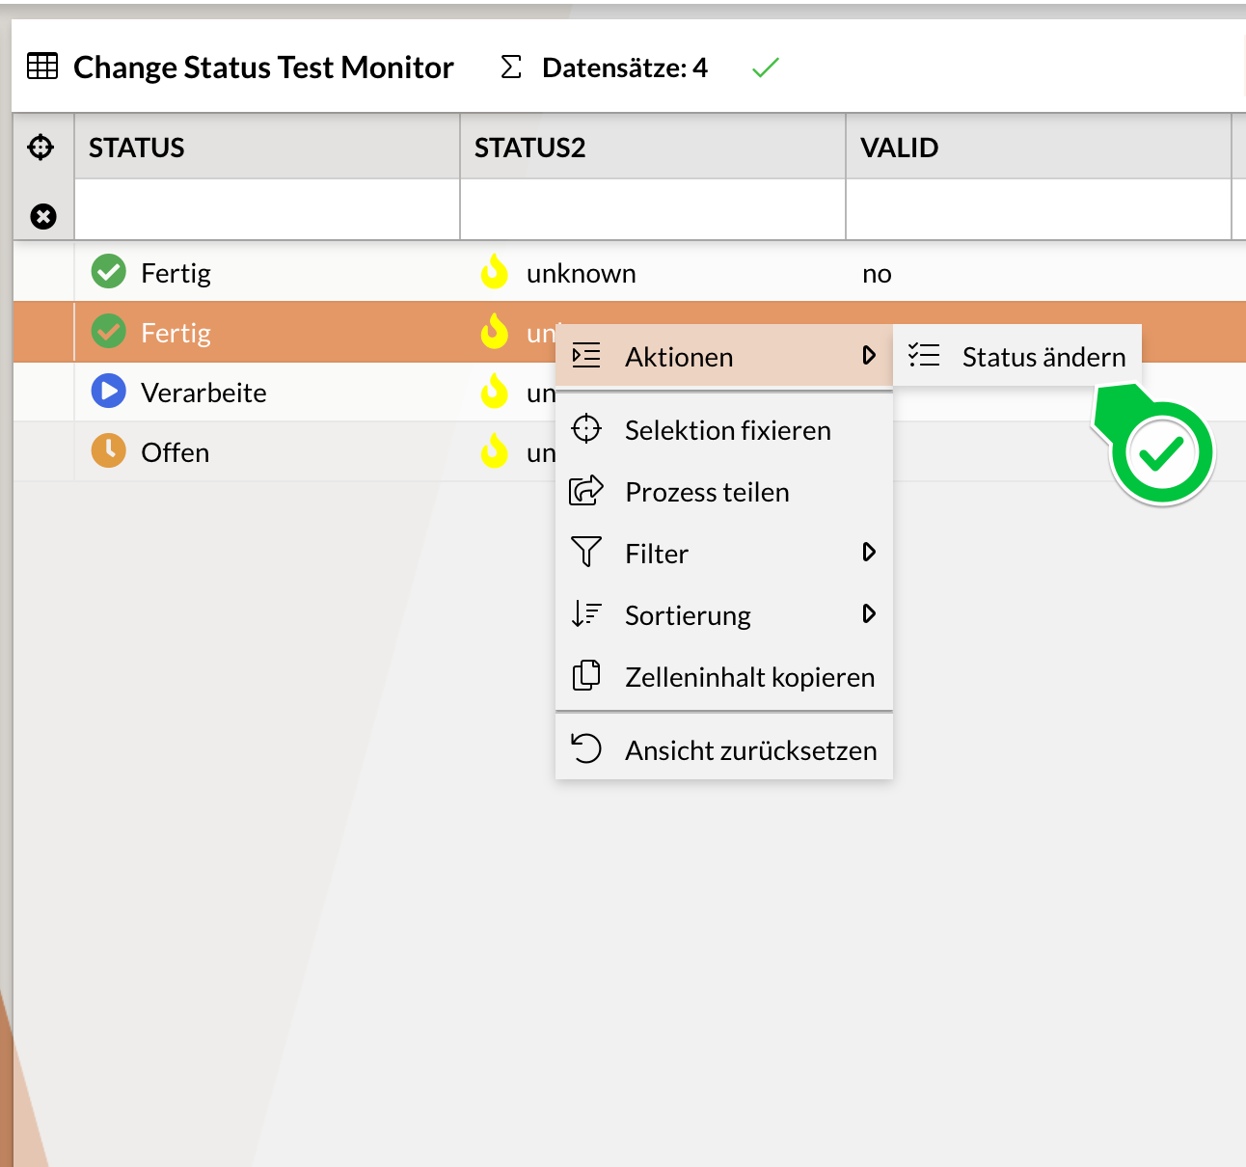Click the blue play icon for Verarbeite
Image resolution: width=1246 pixels, height=1167 pixels.
(109, 392)
